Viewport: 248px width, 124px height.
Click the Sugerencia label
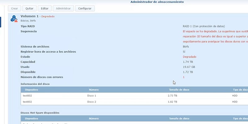[29, 31]
